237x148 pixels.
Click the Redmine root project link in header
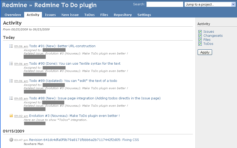click(14, 5)
